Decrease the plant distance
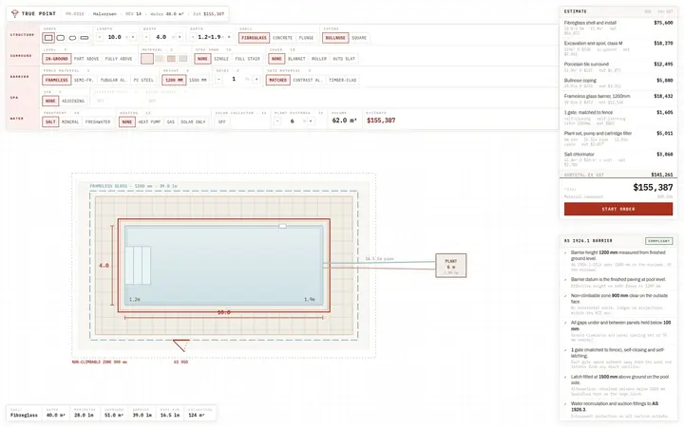Image resolution: width=684 pixels, height=427 pixels. click(277, 121)
